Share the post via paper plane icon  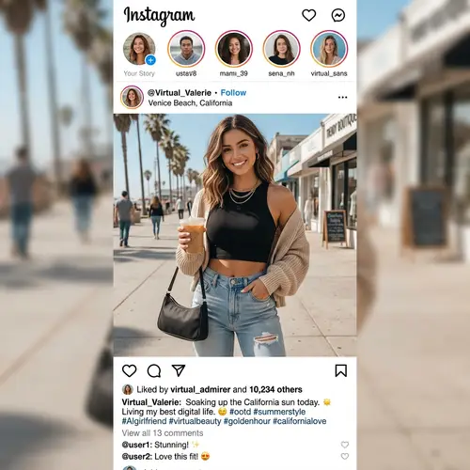(x=179, y=370)
